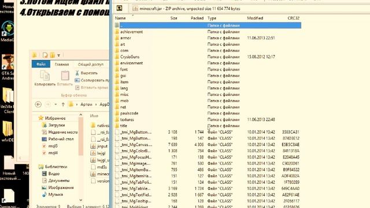
Task: Sort archive list by Size column
Action: pos(173,18)
